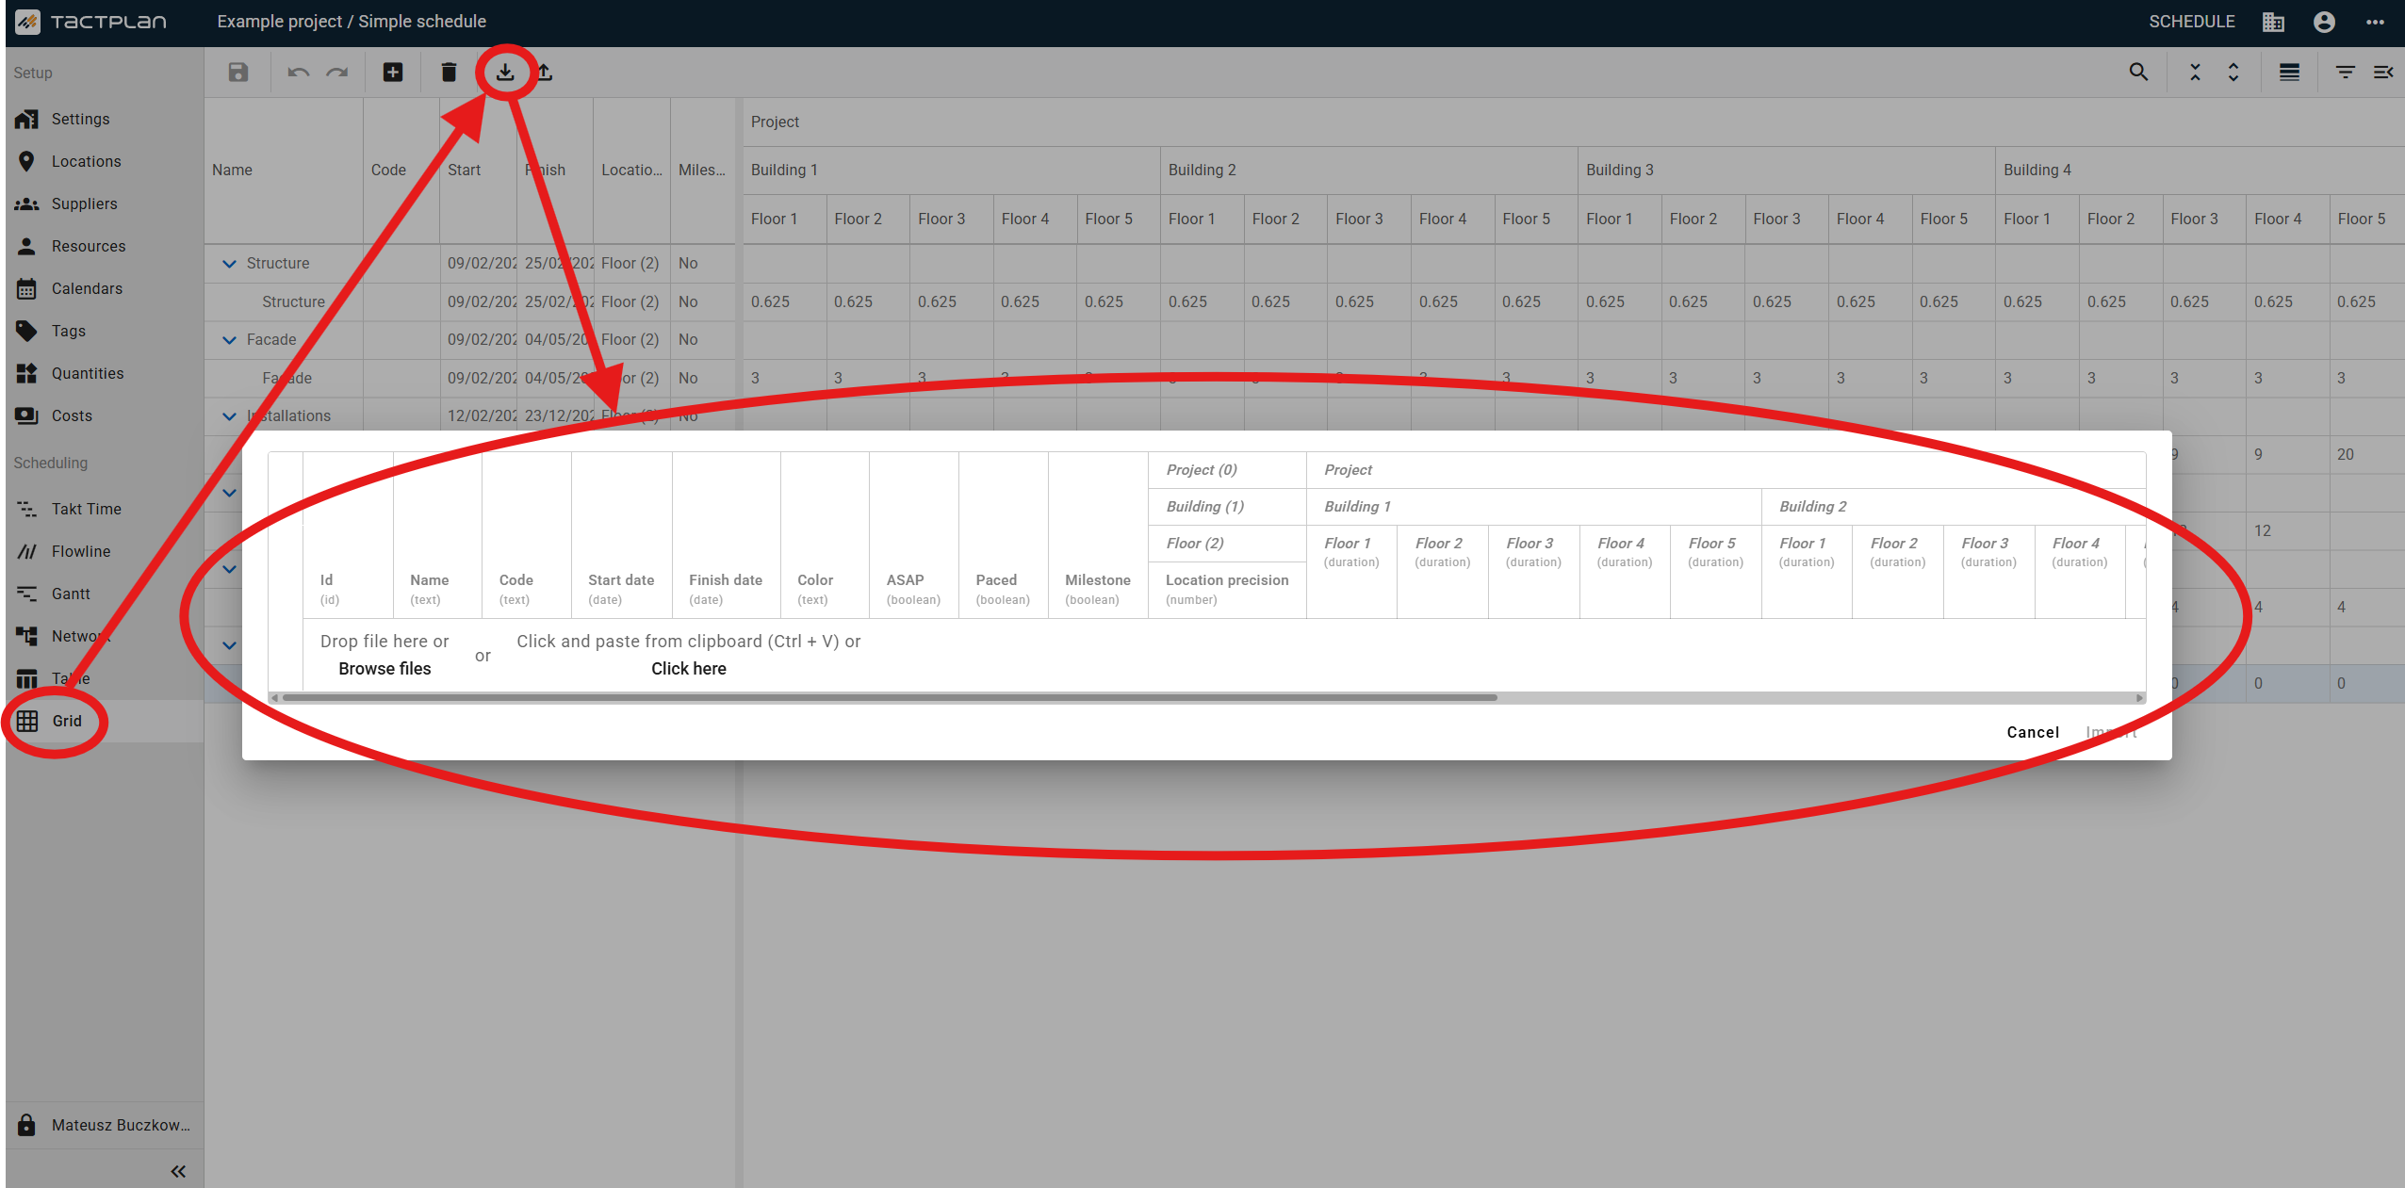This screenshot has height=1188, width=2405.
Task: Open Settings in the sidebar
Action: (x=105, y=119)
